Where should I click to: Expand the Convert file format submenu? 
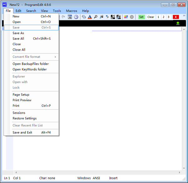(31, 57)
